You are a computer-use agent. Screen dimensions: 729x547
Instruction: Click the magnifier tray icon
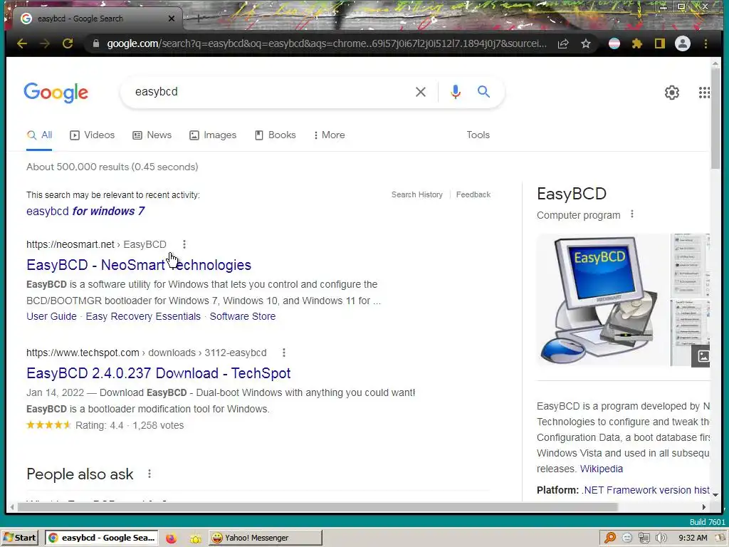(610, 538)
